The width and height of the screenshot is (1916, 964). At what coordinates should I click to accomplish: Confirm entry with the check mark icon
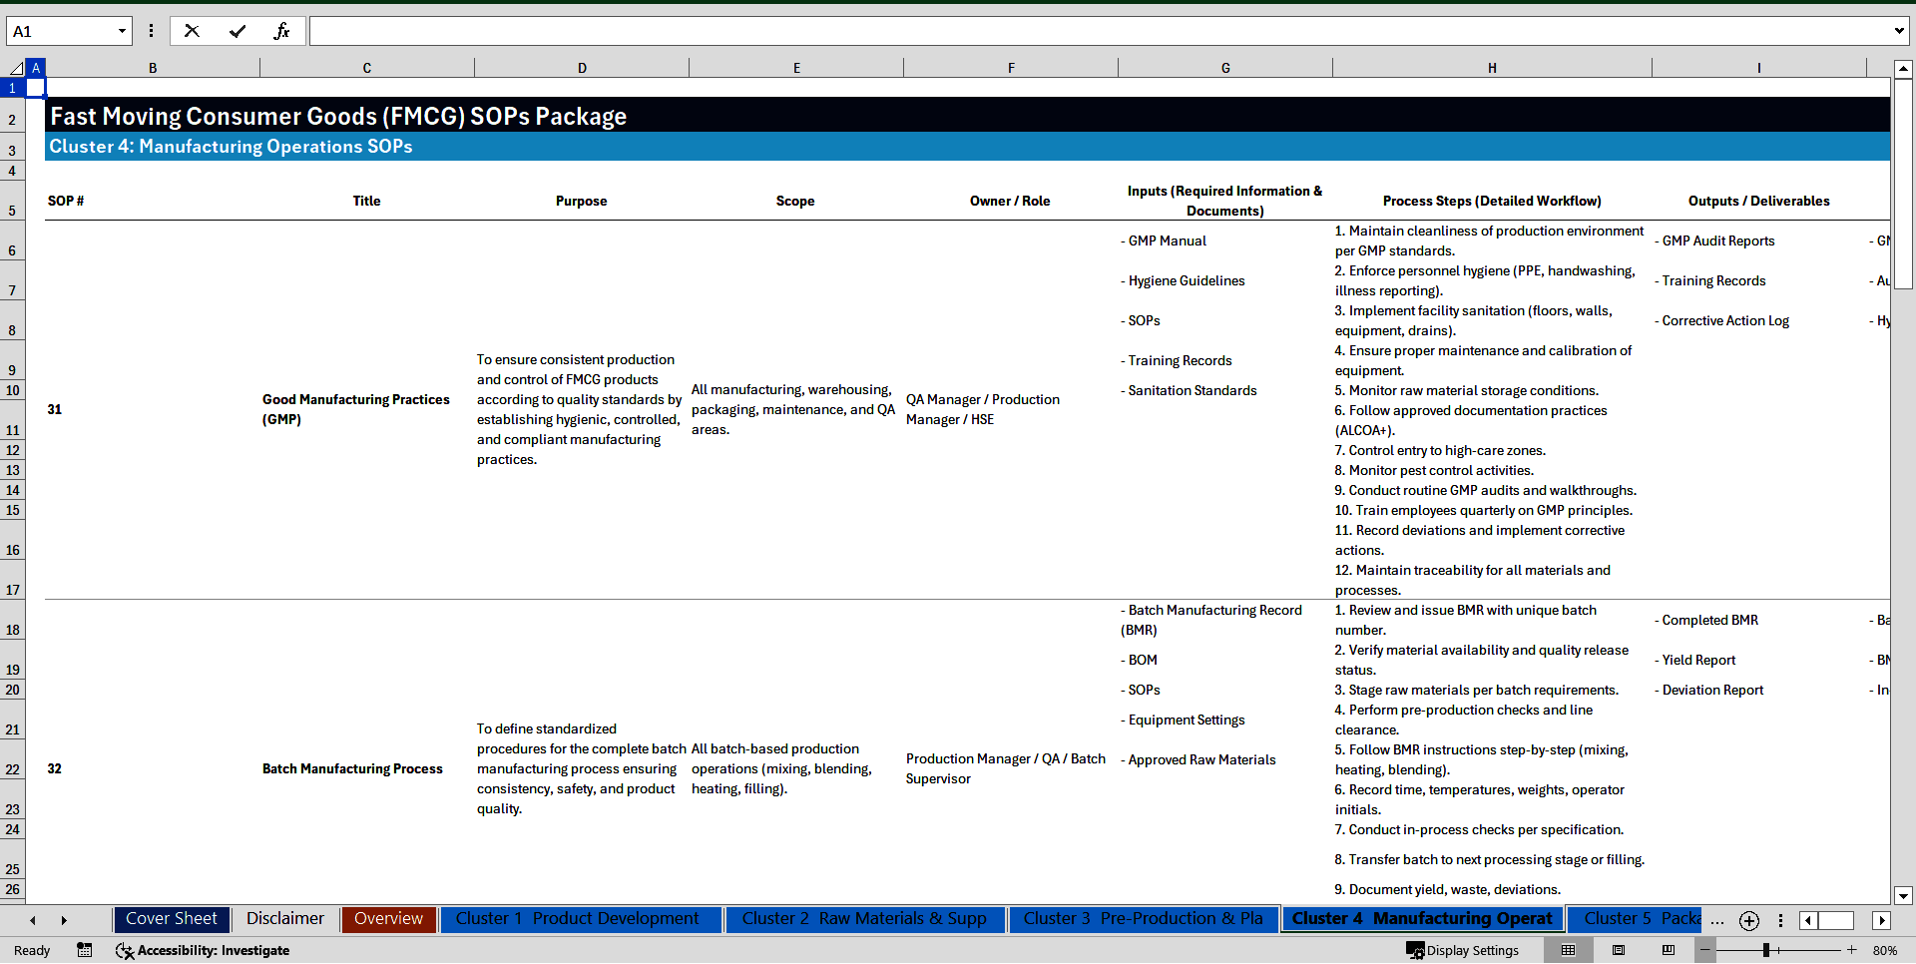[238, 31]
